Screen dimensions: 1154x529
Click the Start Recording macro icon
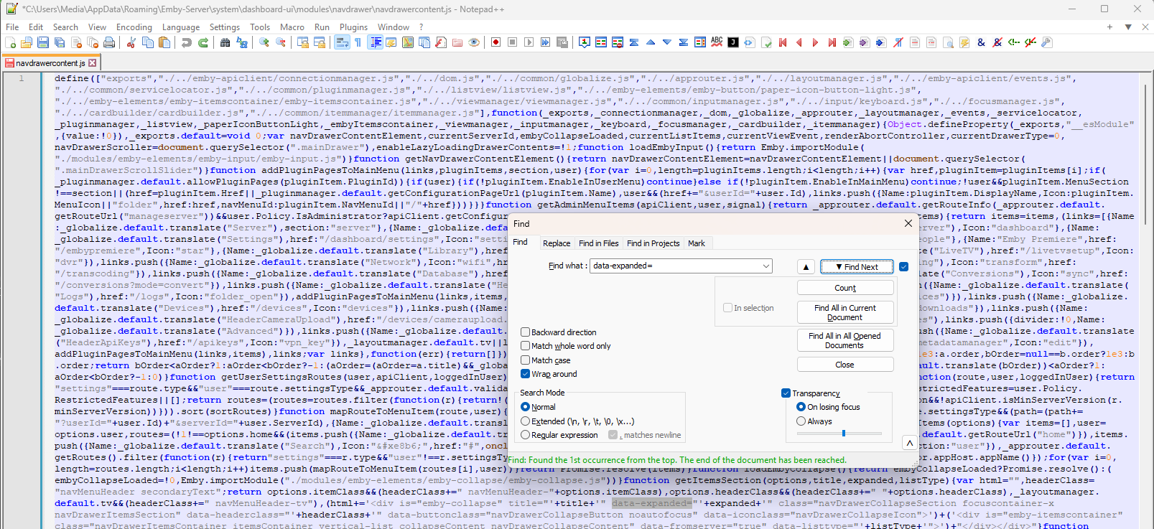pos(495,43)
